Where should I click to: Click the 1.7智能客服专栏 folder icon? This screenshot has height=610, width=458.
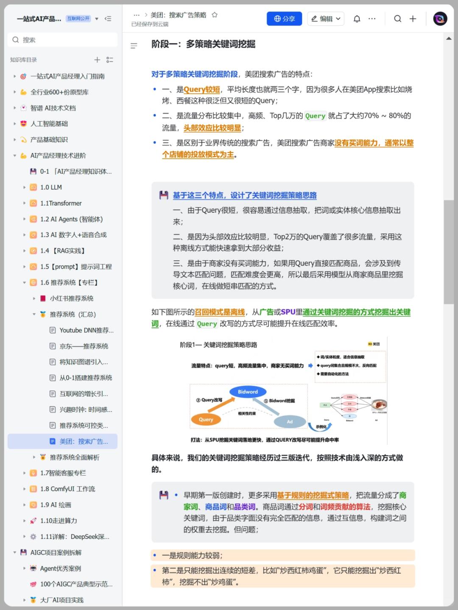click(33, 473)
